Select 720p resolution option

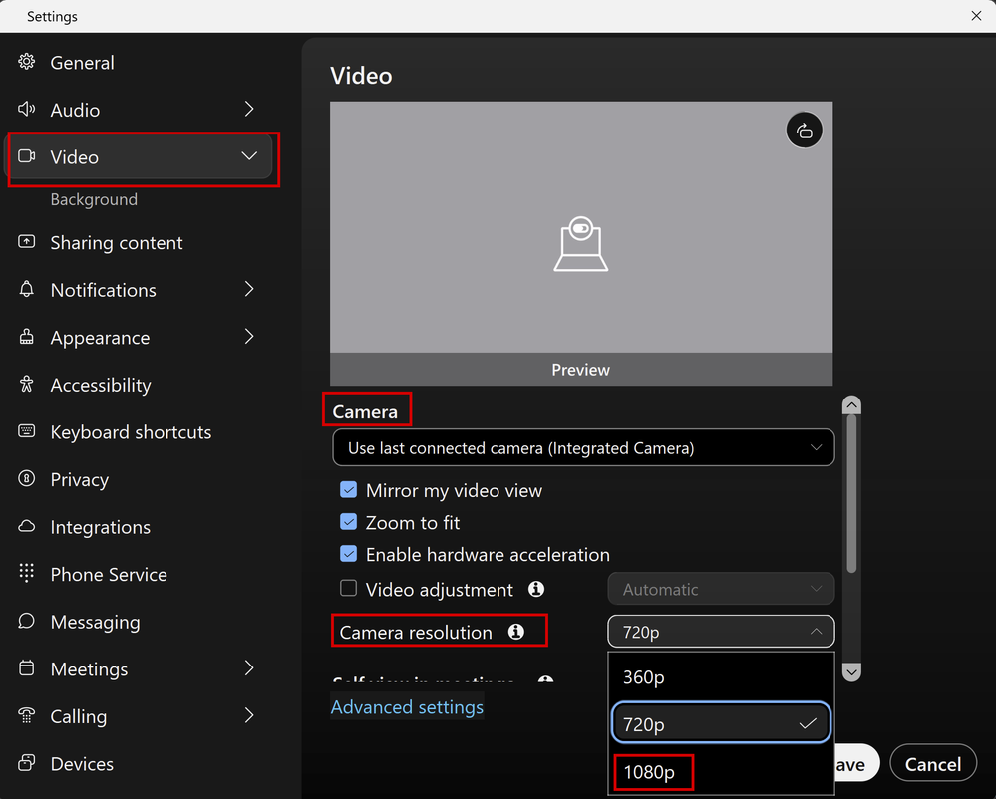click(x=721, y=723)
